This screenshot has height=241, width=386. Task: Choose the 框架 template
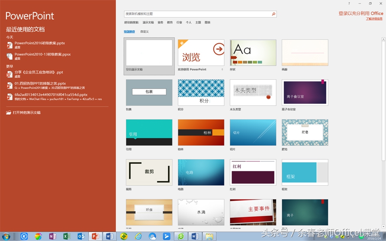[x=305, y=173]
